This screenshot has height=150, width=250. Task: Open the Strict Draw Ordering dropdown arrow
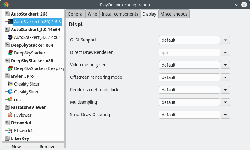(225, 115)
